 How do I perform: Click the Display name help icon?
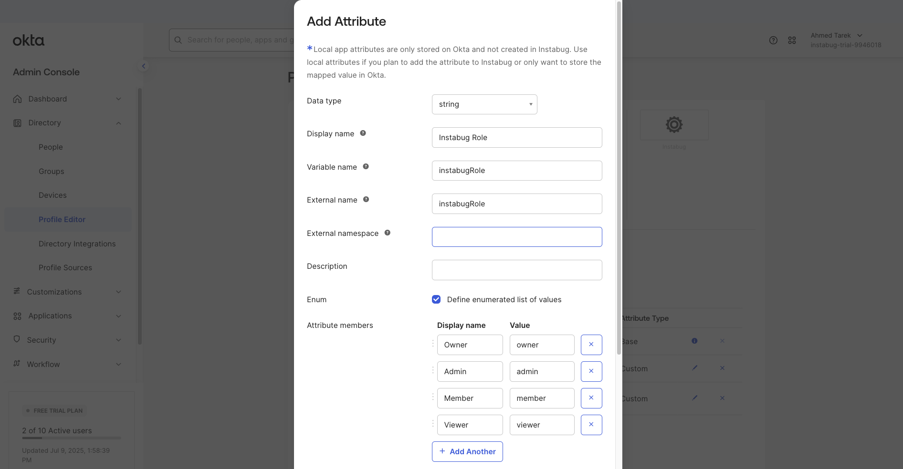click(x=363, y=133)
